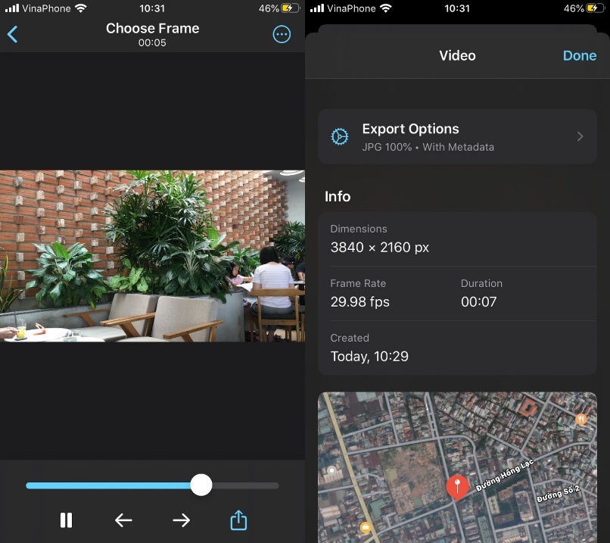
Task: Tap the Export Options gear icon
Action: coord(340,137)
